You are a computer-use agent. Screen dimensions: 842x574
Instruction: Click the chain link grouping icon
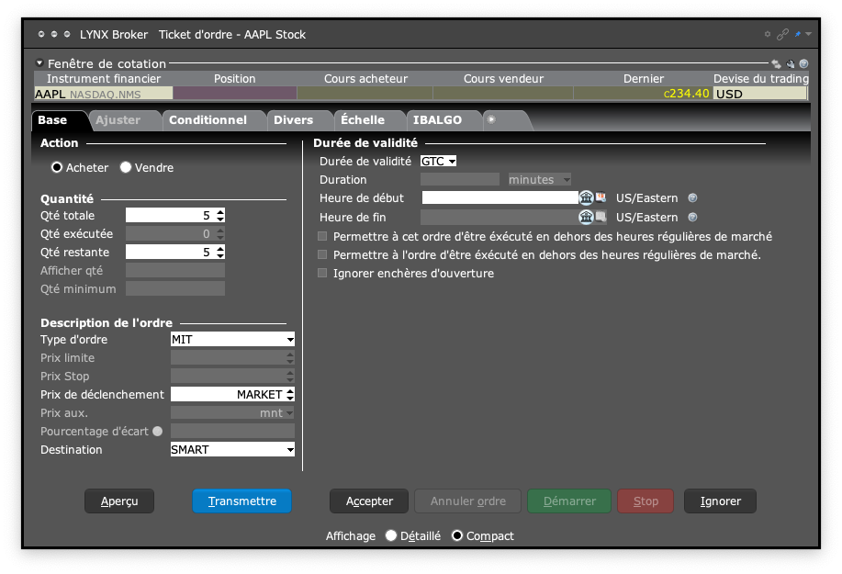(782, 34)
